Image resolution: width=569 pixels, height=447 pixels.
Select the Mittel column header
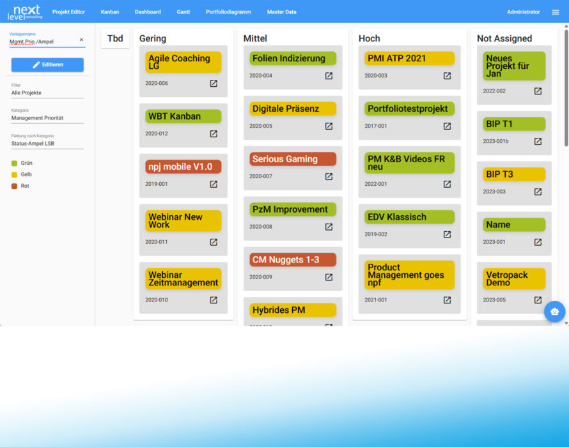tap(255, 38)
